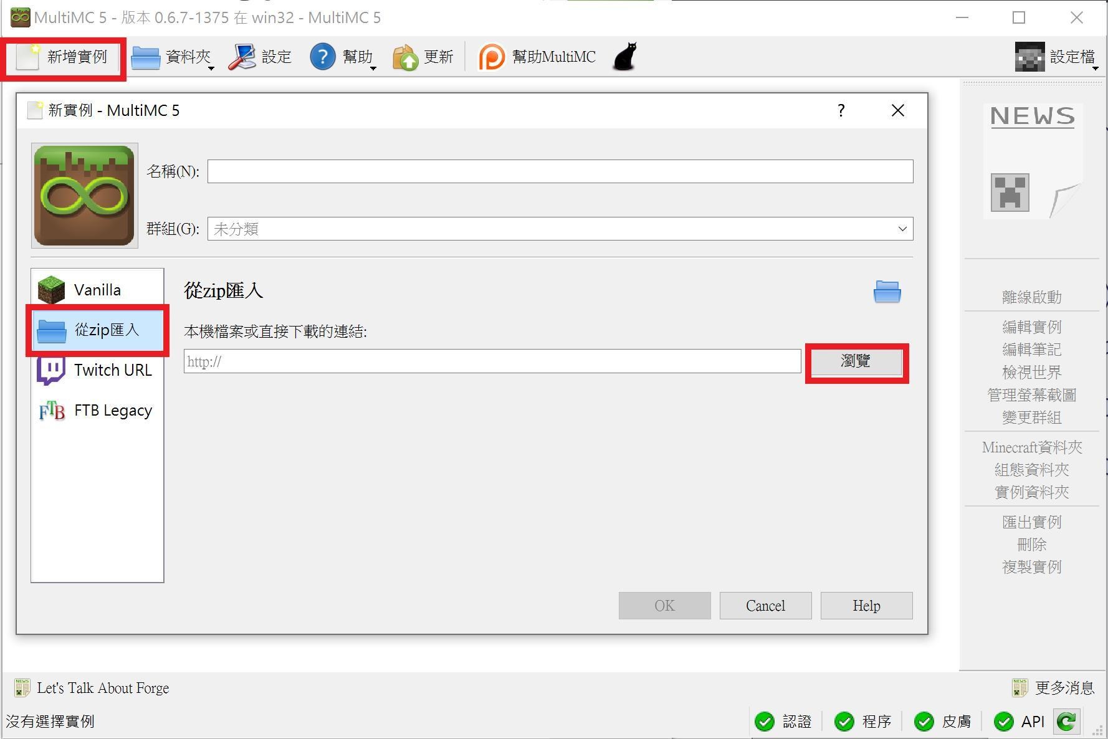This screenshot has height=739, width=1108.
Task: Click the Cancel button
Action: click(765, 605)
